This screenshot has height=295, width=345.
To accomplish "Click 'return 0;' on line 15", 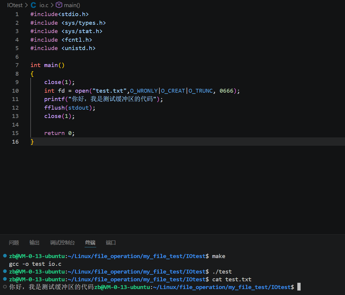I will click(59, 133).
